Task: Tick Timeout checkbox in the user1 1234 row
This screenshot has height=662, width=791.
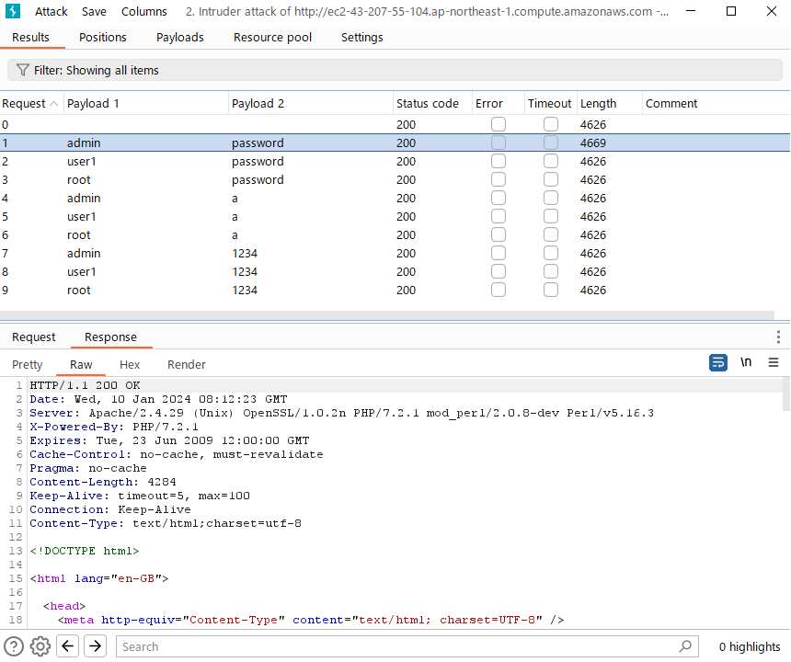Action: [551, 271]
